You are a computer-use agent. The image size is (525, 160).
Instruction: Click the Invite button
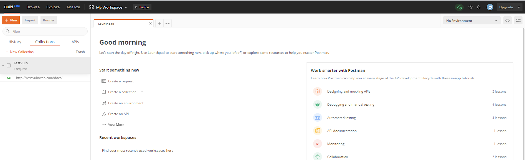(142, 7)
